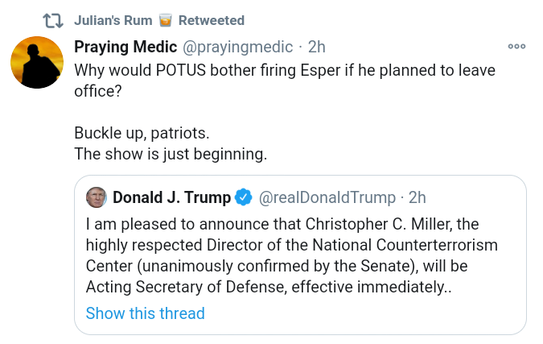
Task: Open the @prayingmedic handle
Action: 241,47
